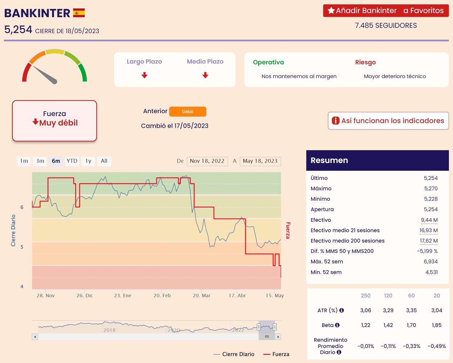Click the Riesgo heading

pos(365,62)
